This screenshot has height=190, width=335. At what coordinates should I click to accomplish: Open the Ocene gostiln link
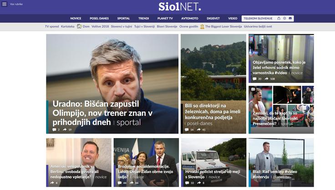tap(188, 26)
